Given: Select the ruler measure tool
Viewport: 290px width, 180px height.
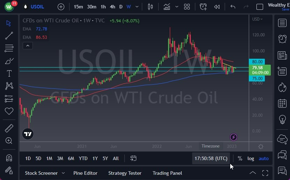Looking at the screenshot, I should [9, 128].
